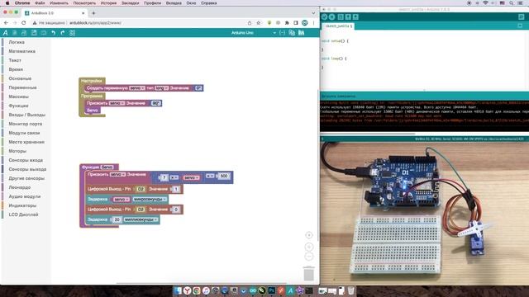The image size is (529, 297).
Task: Click the 500 value field in math block
Action: [224, 176]
